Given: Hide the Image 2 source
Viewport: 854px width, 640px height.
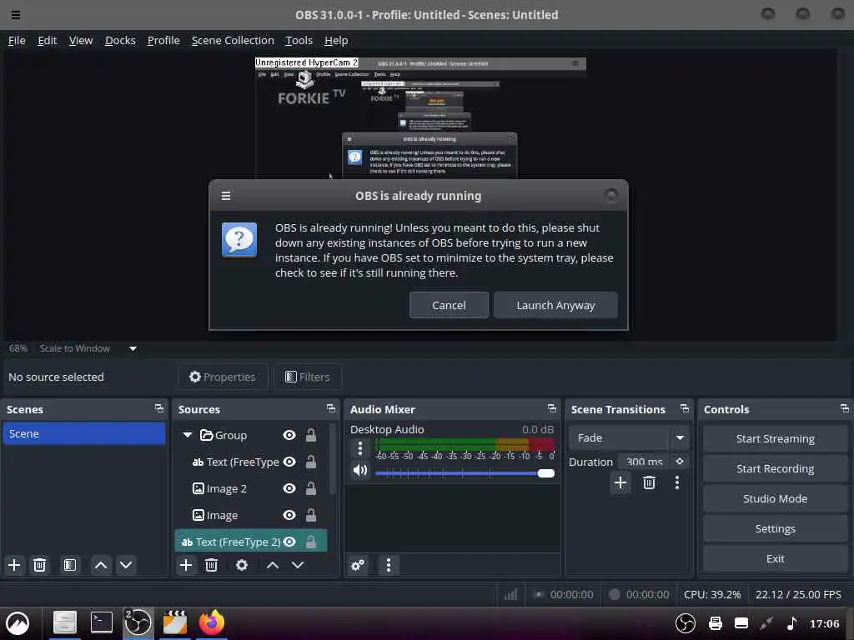Looking at the screenshot, I should 289,488.
